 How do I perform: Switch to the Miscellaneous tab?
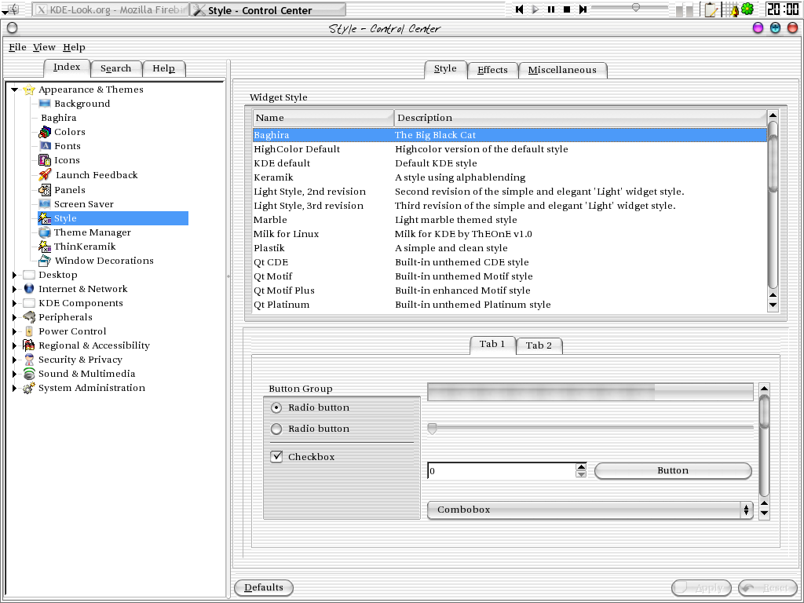(562, 70)
